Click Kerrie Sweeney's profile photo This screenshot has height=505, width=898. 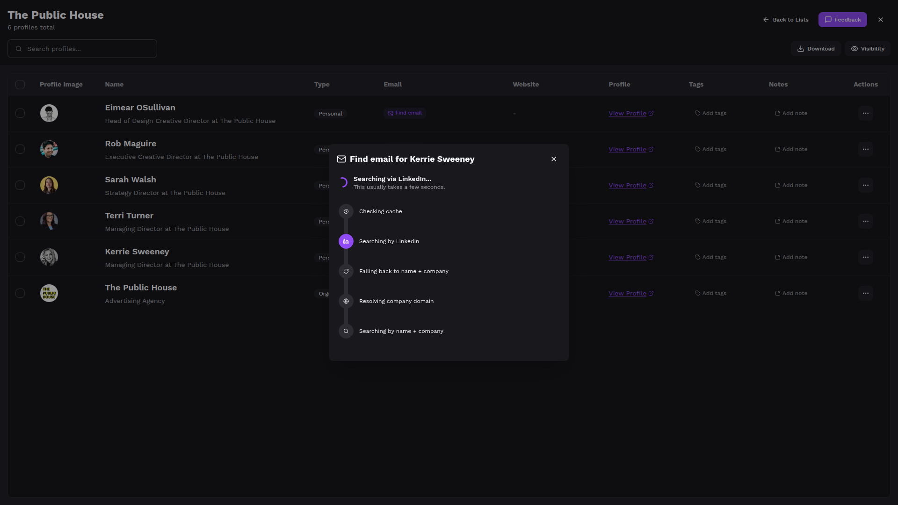[49, 257]
